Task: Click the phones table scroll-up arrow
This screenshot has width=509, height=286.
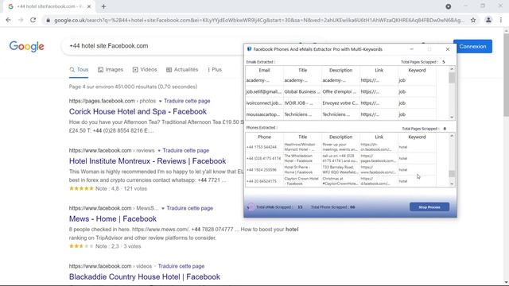Action: [452, 136]
